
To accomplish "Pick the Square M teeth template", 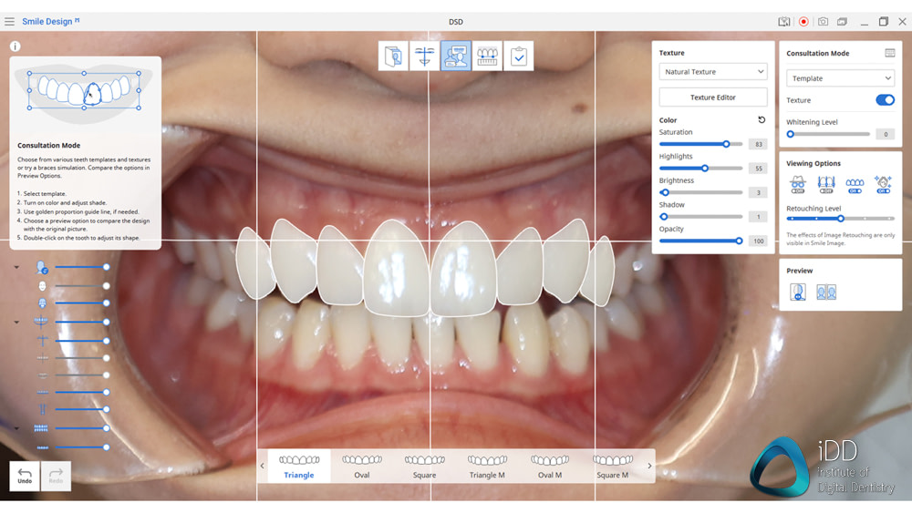I will 612,466.
